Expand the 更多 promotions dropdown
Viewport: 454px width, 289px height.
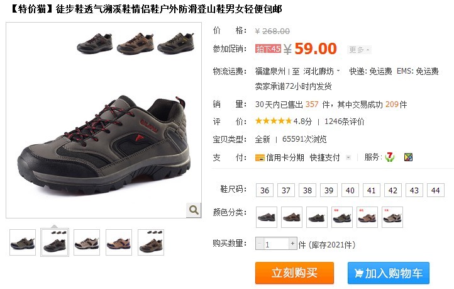coord(359,50)
